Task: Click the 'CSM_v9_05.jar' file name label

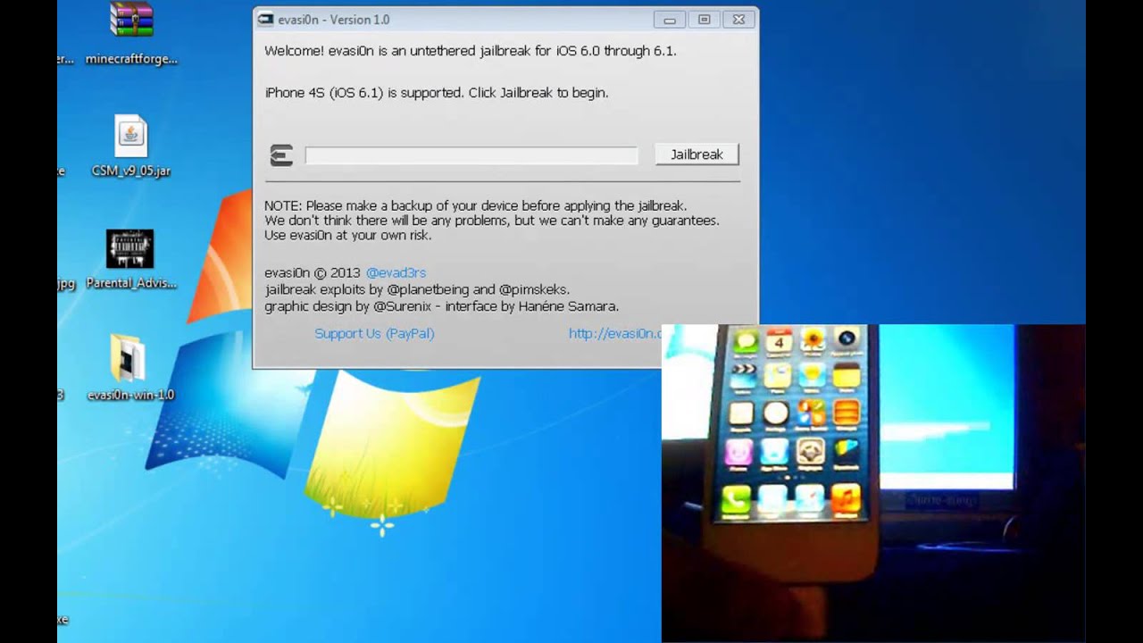Action: (131, 171)
